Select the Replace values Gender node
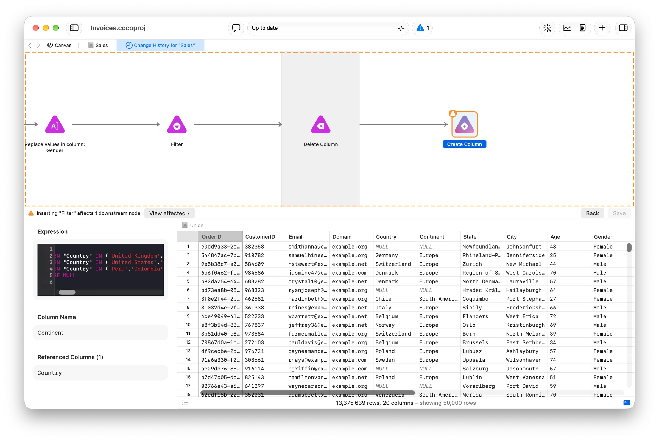 click(55, 124)
